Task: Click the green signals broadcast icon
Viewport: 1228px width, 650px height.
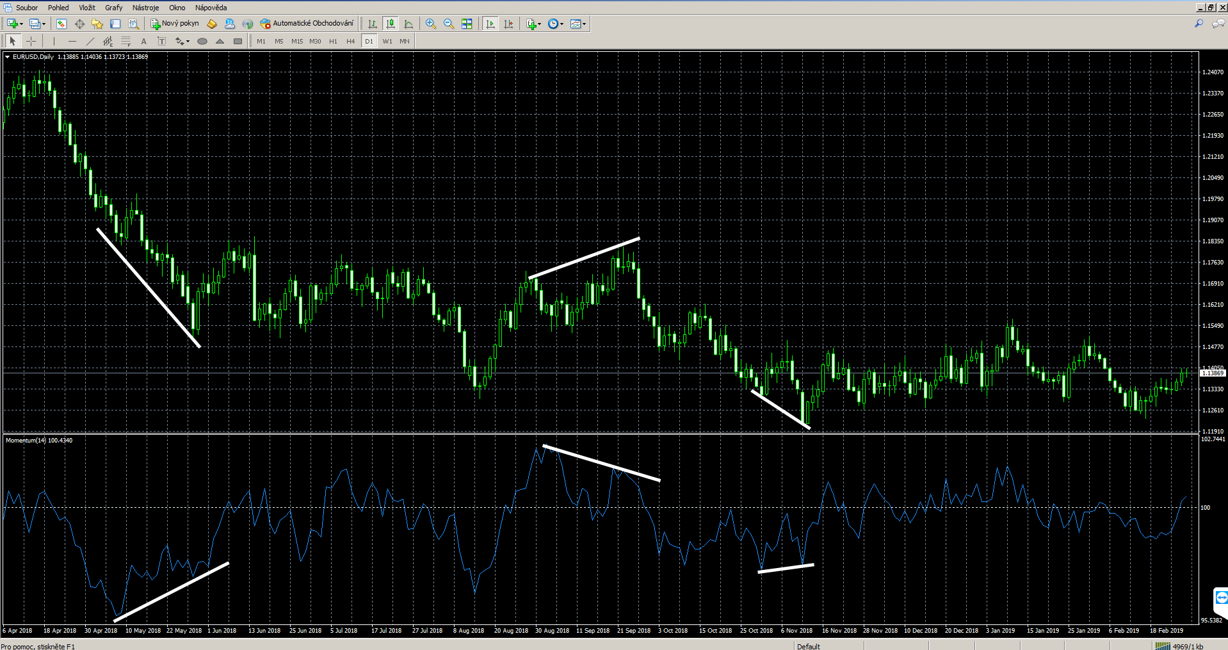Action: click(248, 24)
